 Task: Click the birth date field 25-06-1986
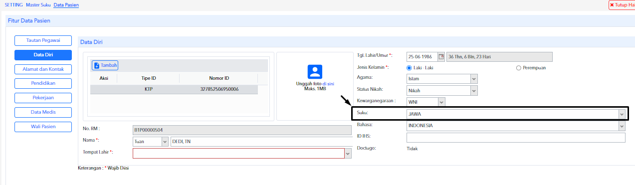(x=422, y=57)
